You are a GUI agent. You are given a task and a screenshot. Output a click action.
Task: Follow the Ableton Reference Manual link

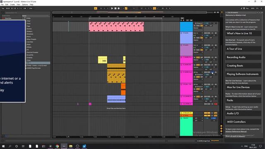(236, 132)
